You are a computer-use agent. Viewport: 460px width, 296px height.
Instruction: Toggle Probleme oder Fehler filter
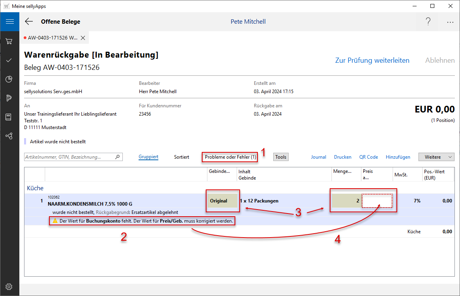tap(230, 157)
